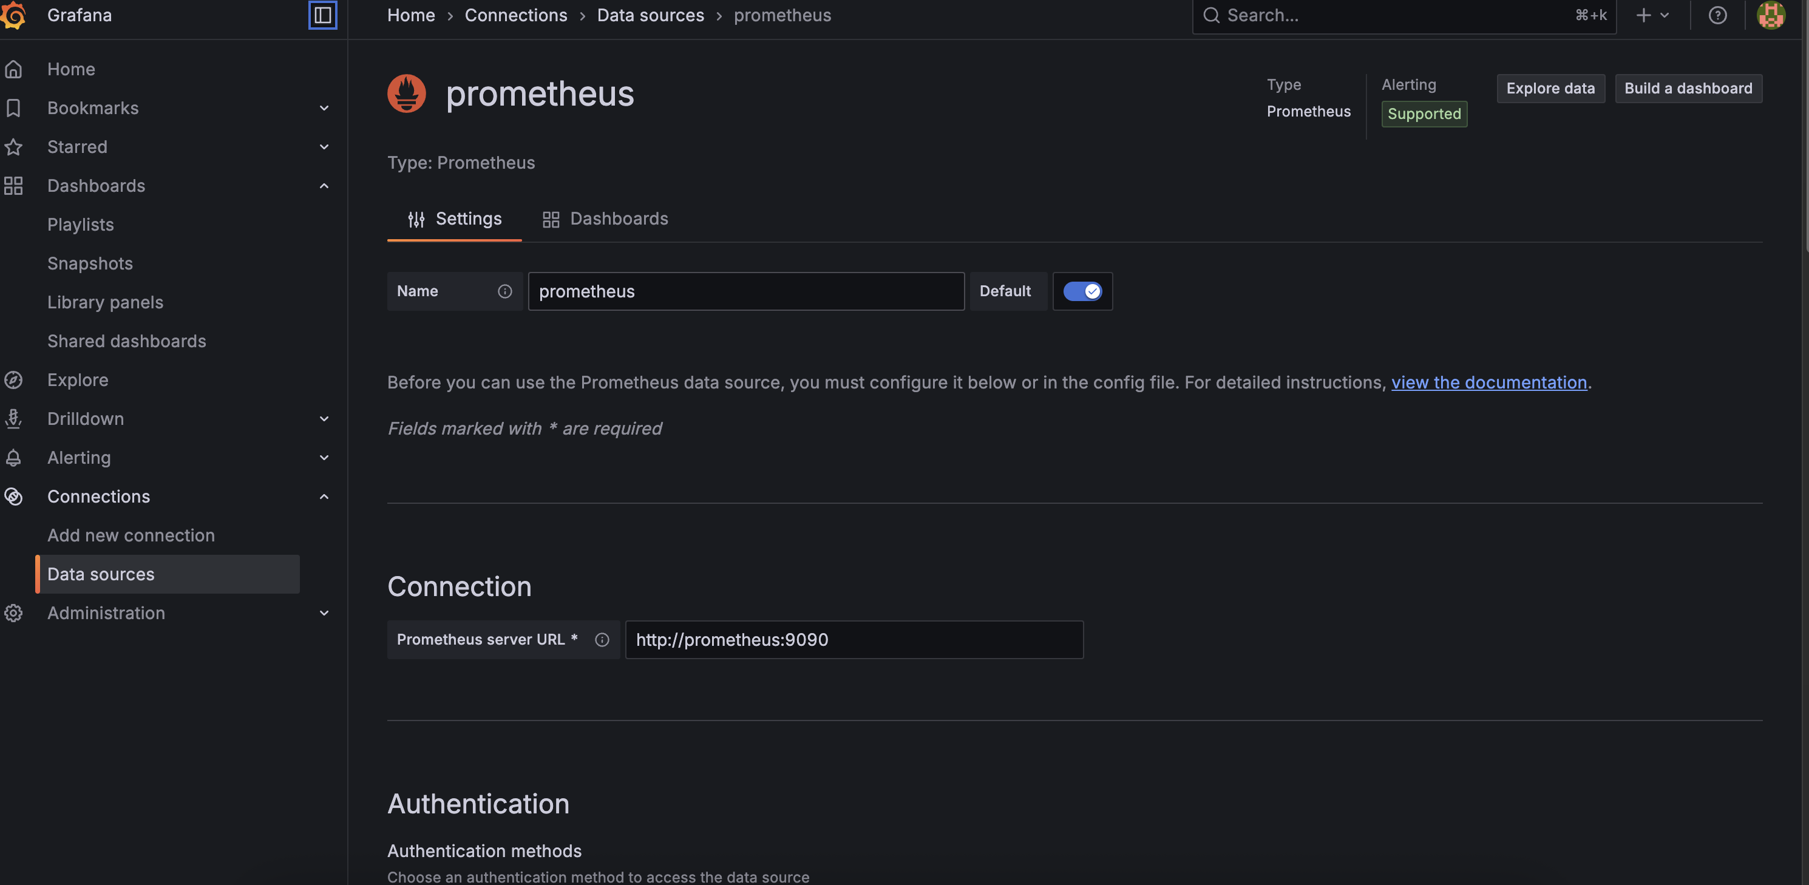This screenshot has height=885, width=1809.
Task: Expand the Administration section chevron
Action: pyautogui.click(x=324, y=613)
